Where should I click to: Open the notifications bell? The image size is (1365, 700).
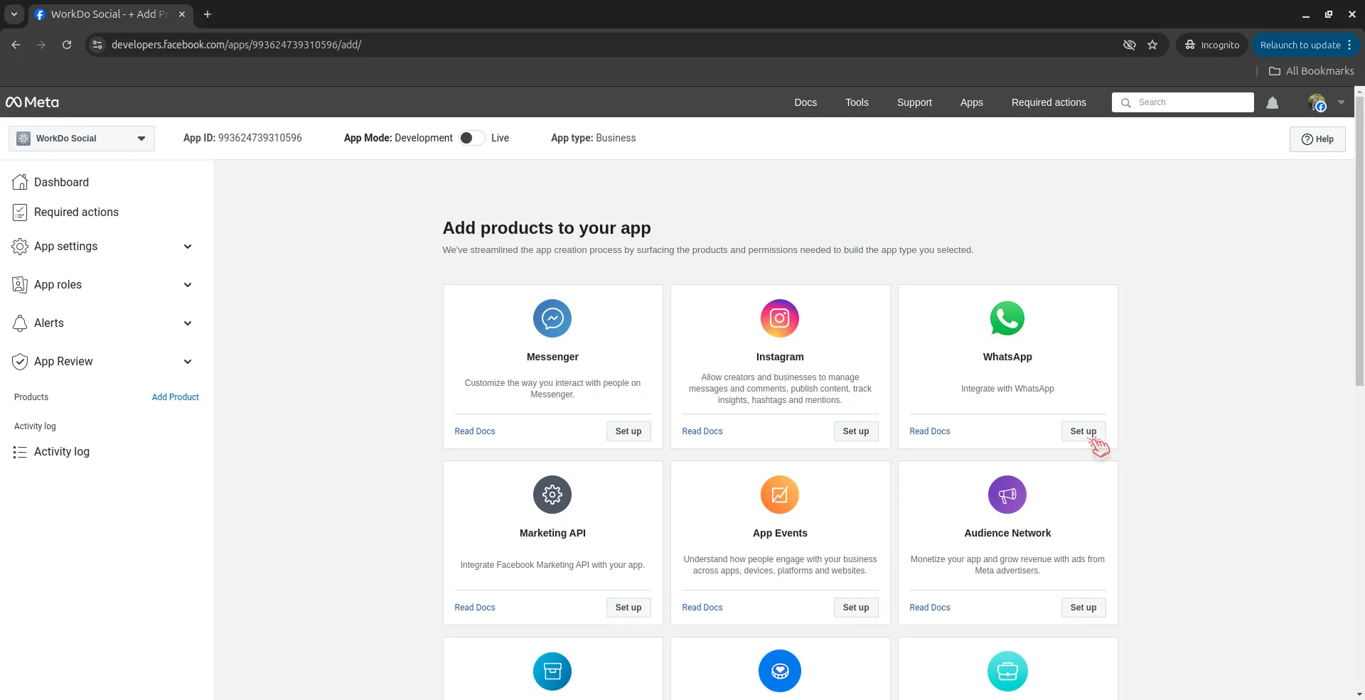coord(1272,102)
